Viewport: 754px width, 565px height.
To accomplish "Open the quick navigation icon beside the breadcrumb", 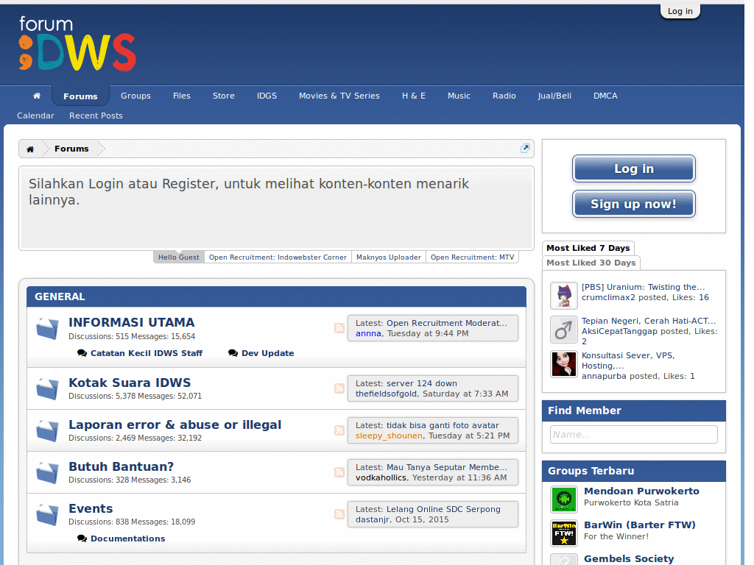I will 525,149.
